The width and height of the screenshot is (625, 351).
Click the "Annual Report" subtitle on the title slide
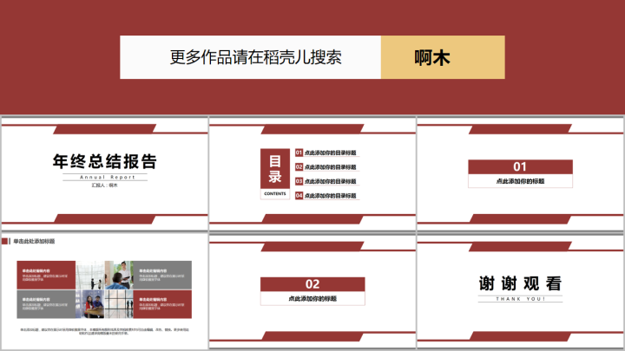[x=104, y=176]
